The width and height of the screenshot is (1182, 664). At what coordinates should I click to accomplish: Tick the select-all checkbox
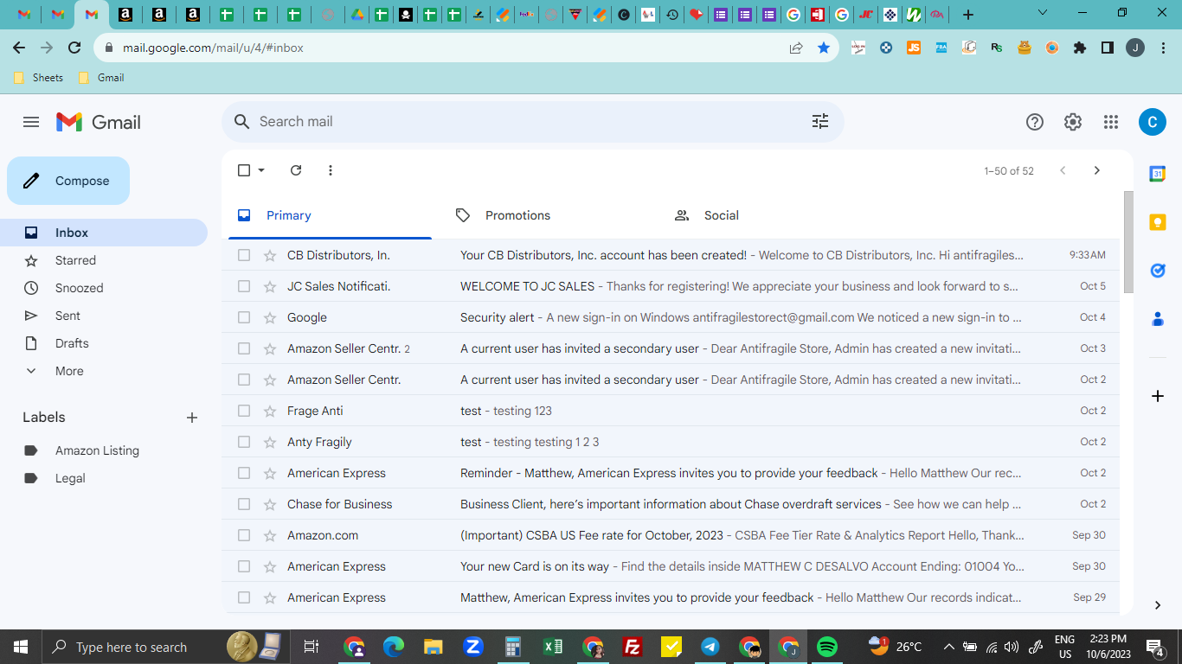tap(244, 170)
